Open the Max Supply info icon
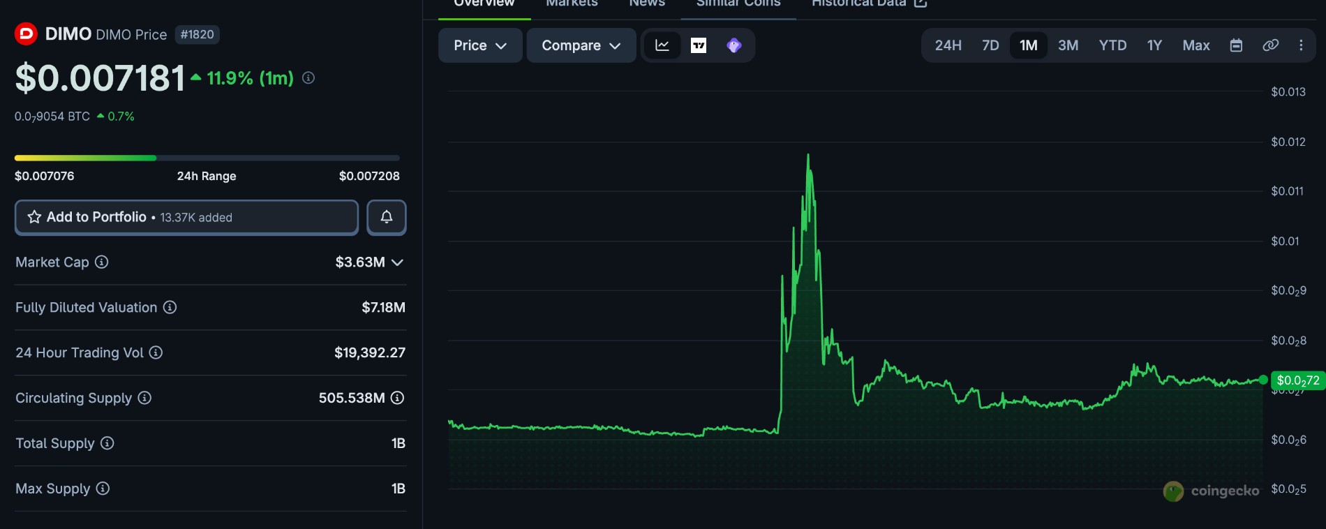1326x529 pixels. click(x=103, y=489)
